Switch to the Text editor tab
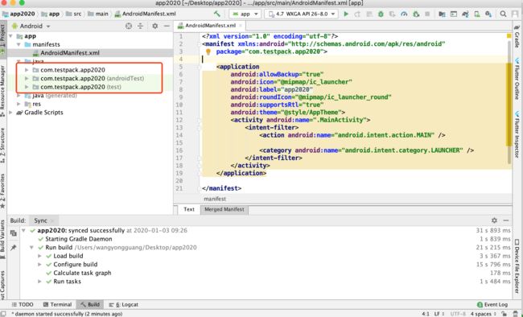This screenshot has height=317, width=523. [x=189, y=209]
